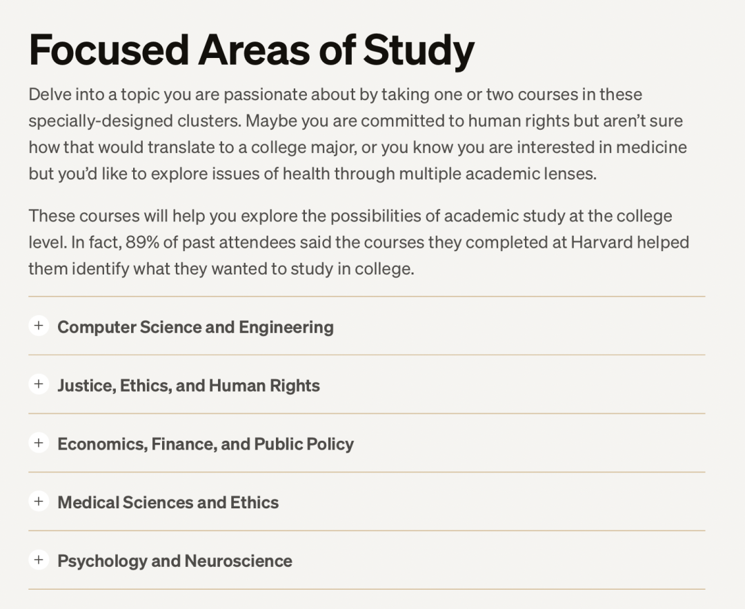
Task: Click the "Focused Areas of Study" heading
Action: coord(252,50)
